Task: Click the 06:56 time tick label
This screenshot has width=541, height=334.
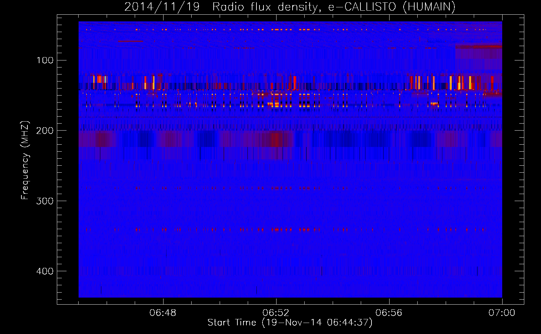Action: click(389, 313)
